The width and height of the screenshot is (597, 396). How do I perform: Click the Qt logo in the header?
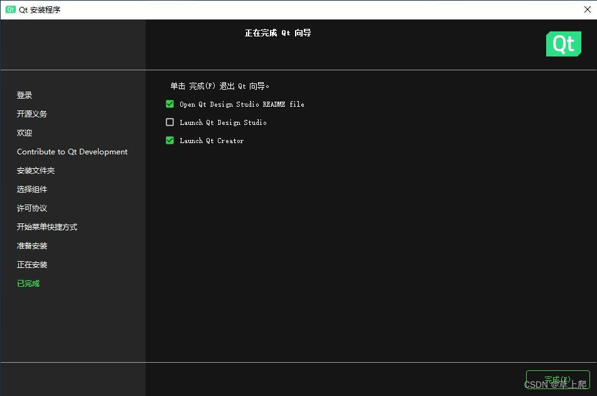tap(563, 44)
